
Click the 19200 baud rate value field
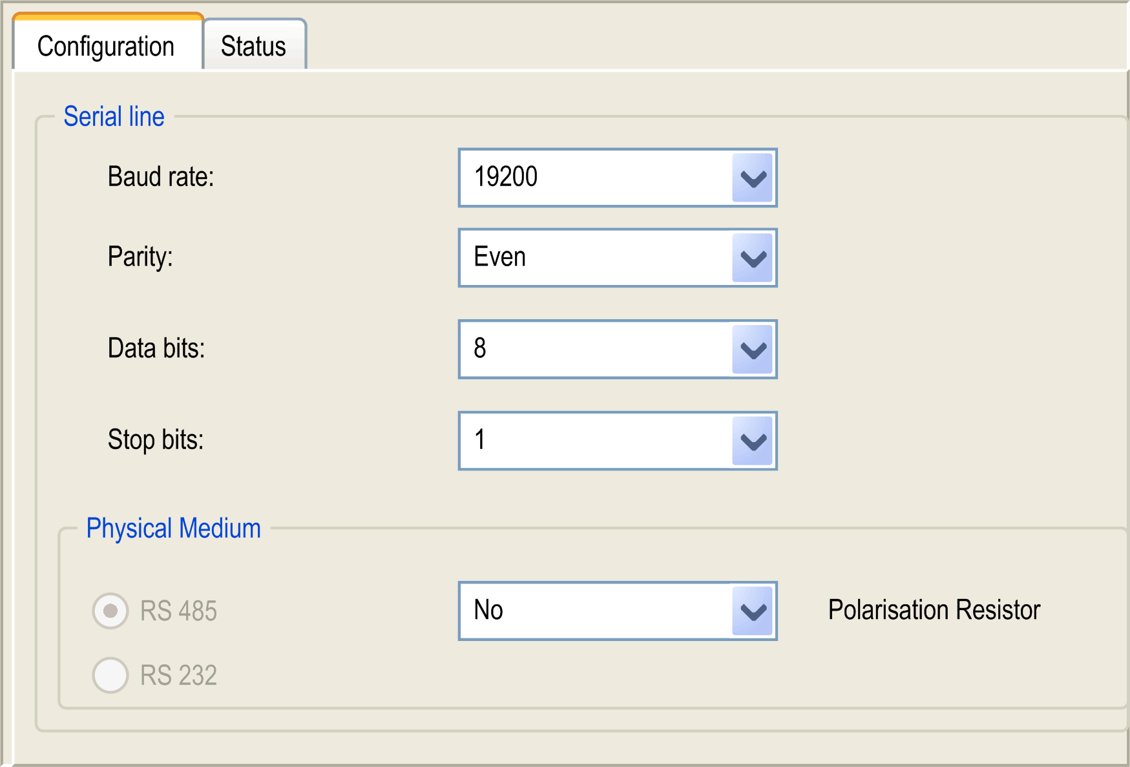pyautogui.click(x=594, y=178)
